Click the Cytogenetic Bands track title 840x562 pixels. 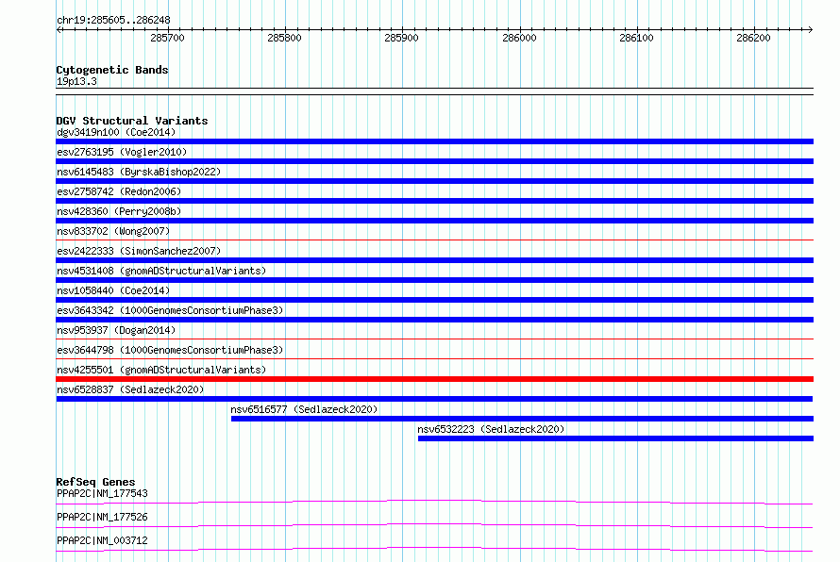coord(112,70)
